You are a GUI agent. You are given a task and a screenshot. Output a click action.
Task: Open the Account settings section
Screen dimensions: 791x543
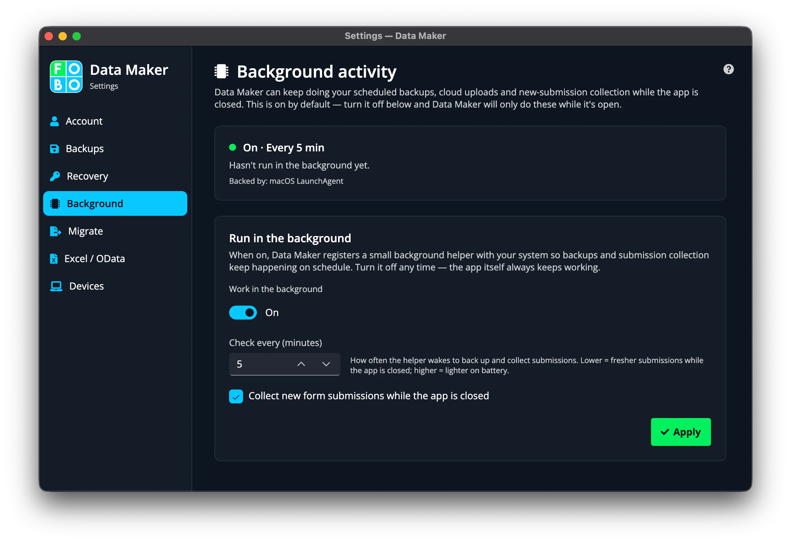click(115, 121)
